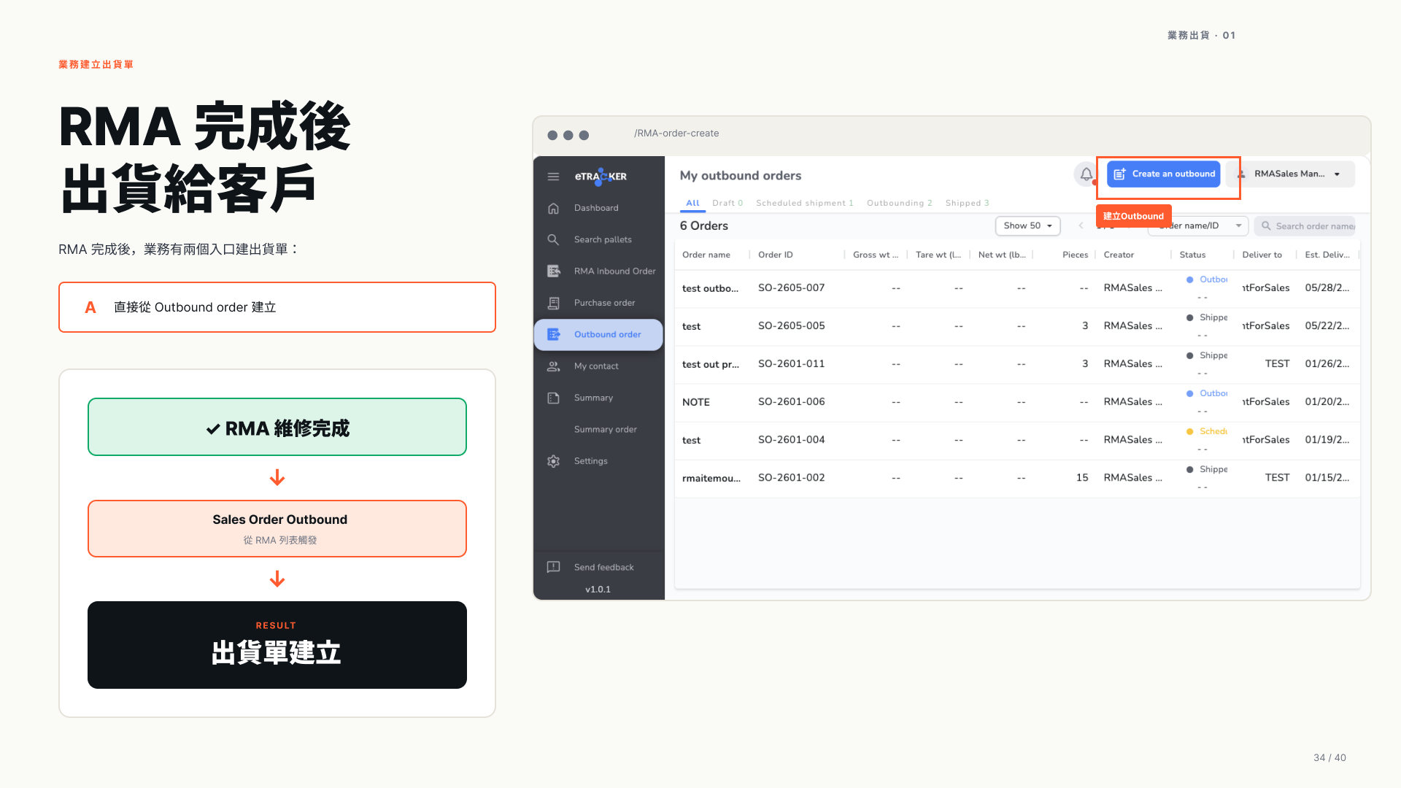
Task: Sort by Order name column header
Action: coord(706,255)
